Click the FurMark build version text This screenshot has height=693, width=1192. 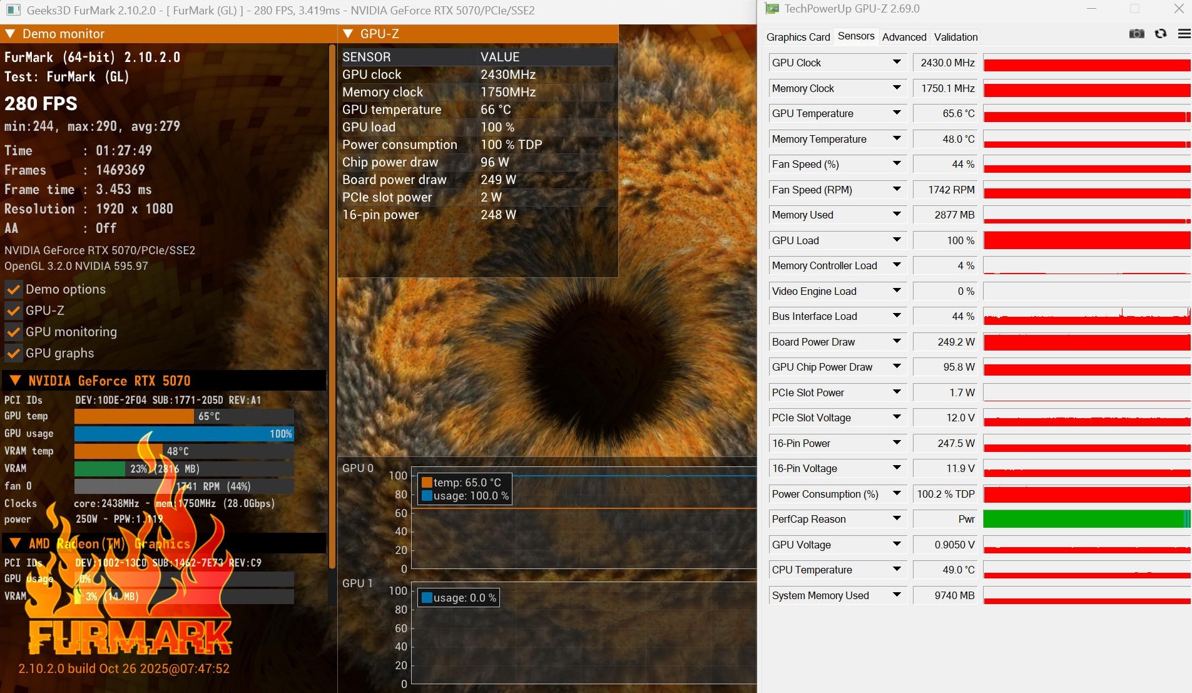point(124,669)
